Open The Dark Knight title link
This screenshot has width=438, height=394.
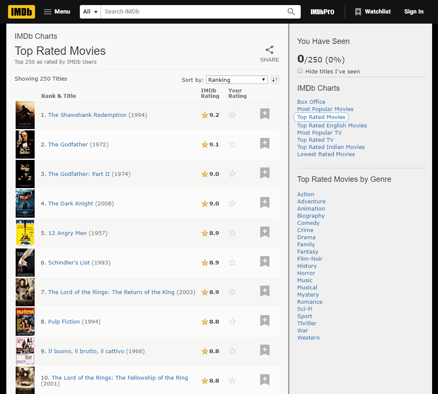click(71, 204)
